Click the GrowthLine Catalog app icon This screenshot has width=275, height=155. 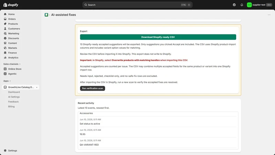pos(5,87)
